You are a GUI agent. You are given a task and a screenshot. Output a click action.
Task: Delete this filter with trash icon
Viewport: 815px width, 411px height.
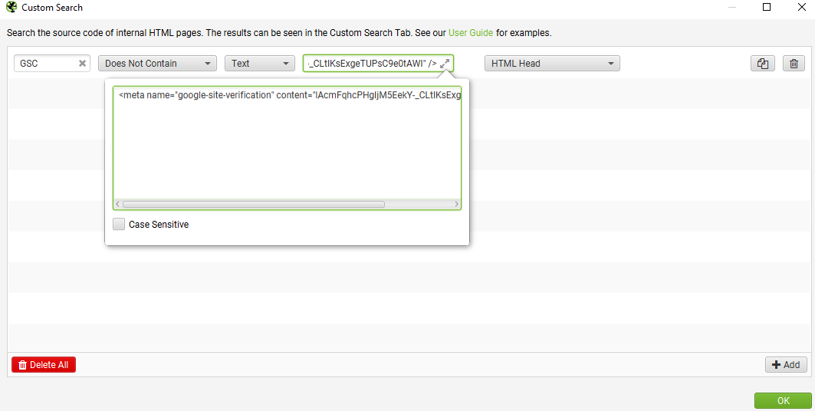point(794,64)
